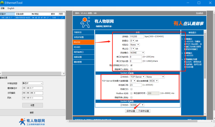Open the 设备 menu
This screenshot has height=127, width=215.
(x=3, y=8)
